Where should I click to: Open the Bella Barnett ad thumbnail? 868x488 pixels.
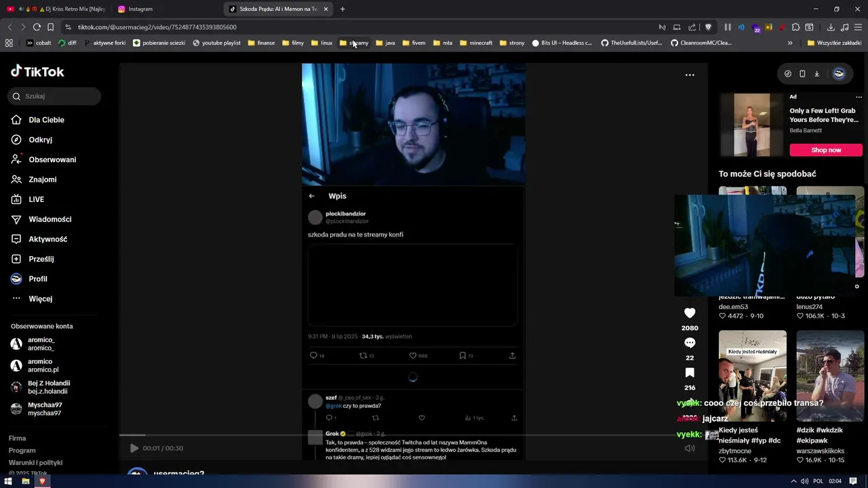(x=752, y=125)
